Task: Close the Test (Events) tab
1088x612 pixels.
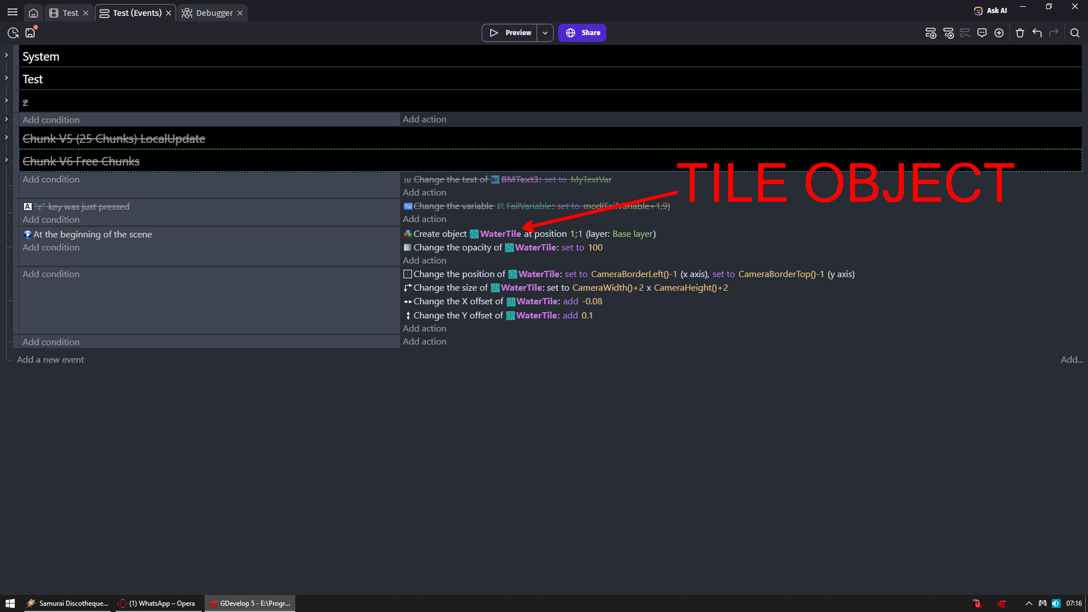Action: 168,12
